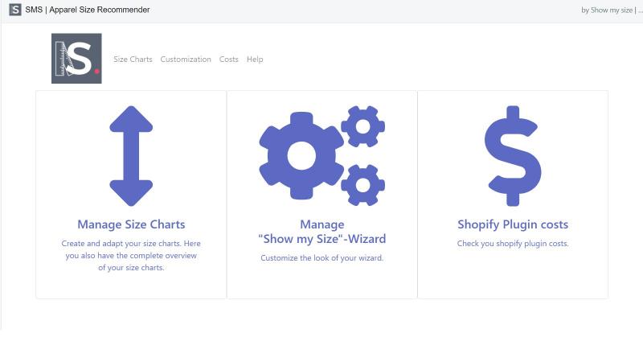Click the Show my Size logo image
The image size is (643, 362).
point(76,58)
